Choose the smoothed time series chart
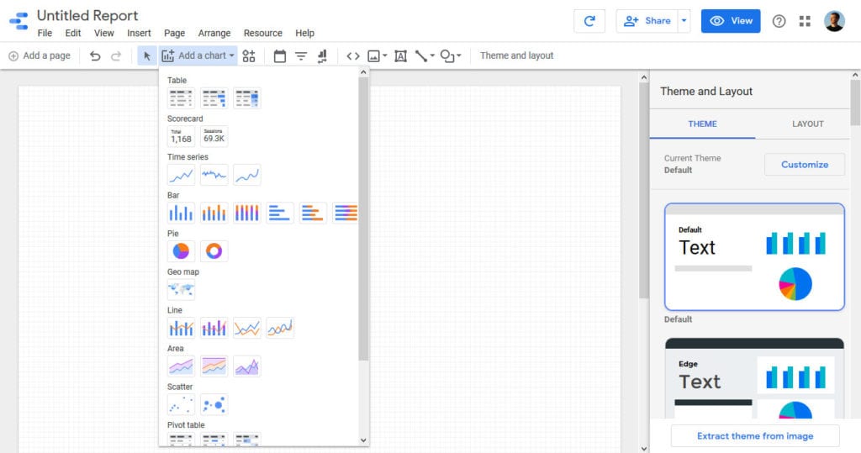This screenshot has height=453, width=861. [246, 175]
